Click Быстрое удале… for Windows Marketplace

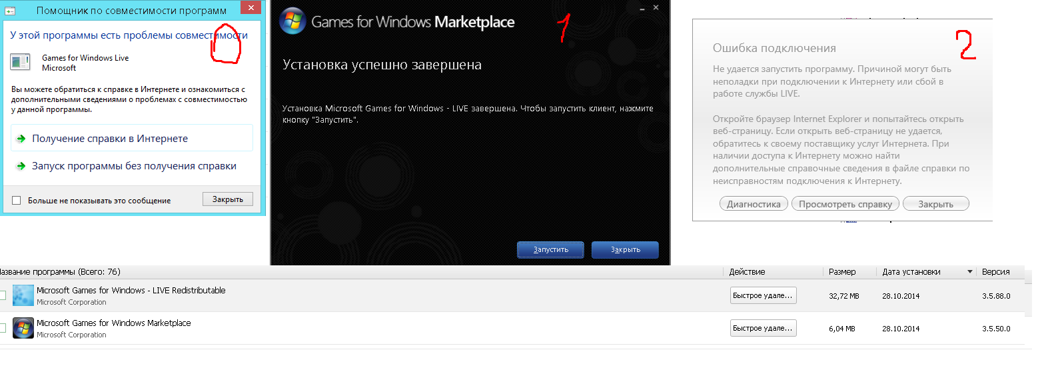[763, 328]
